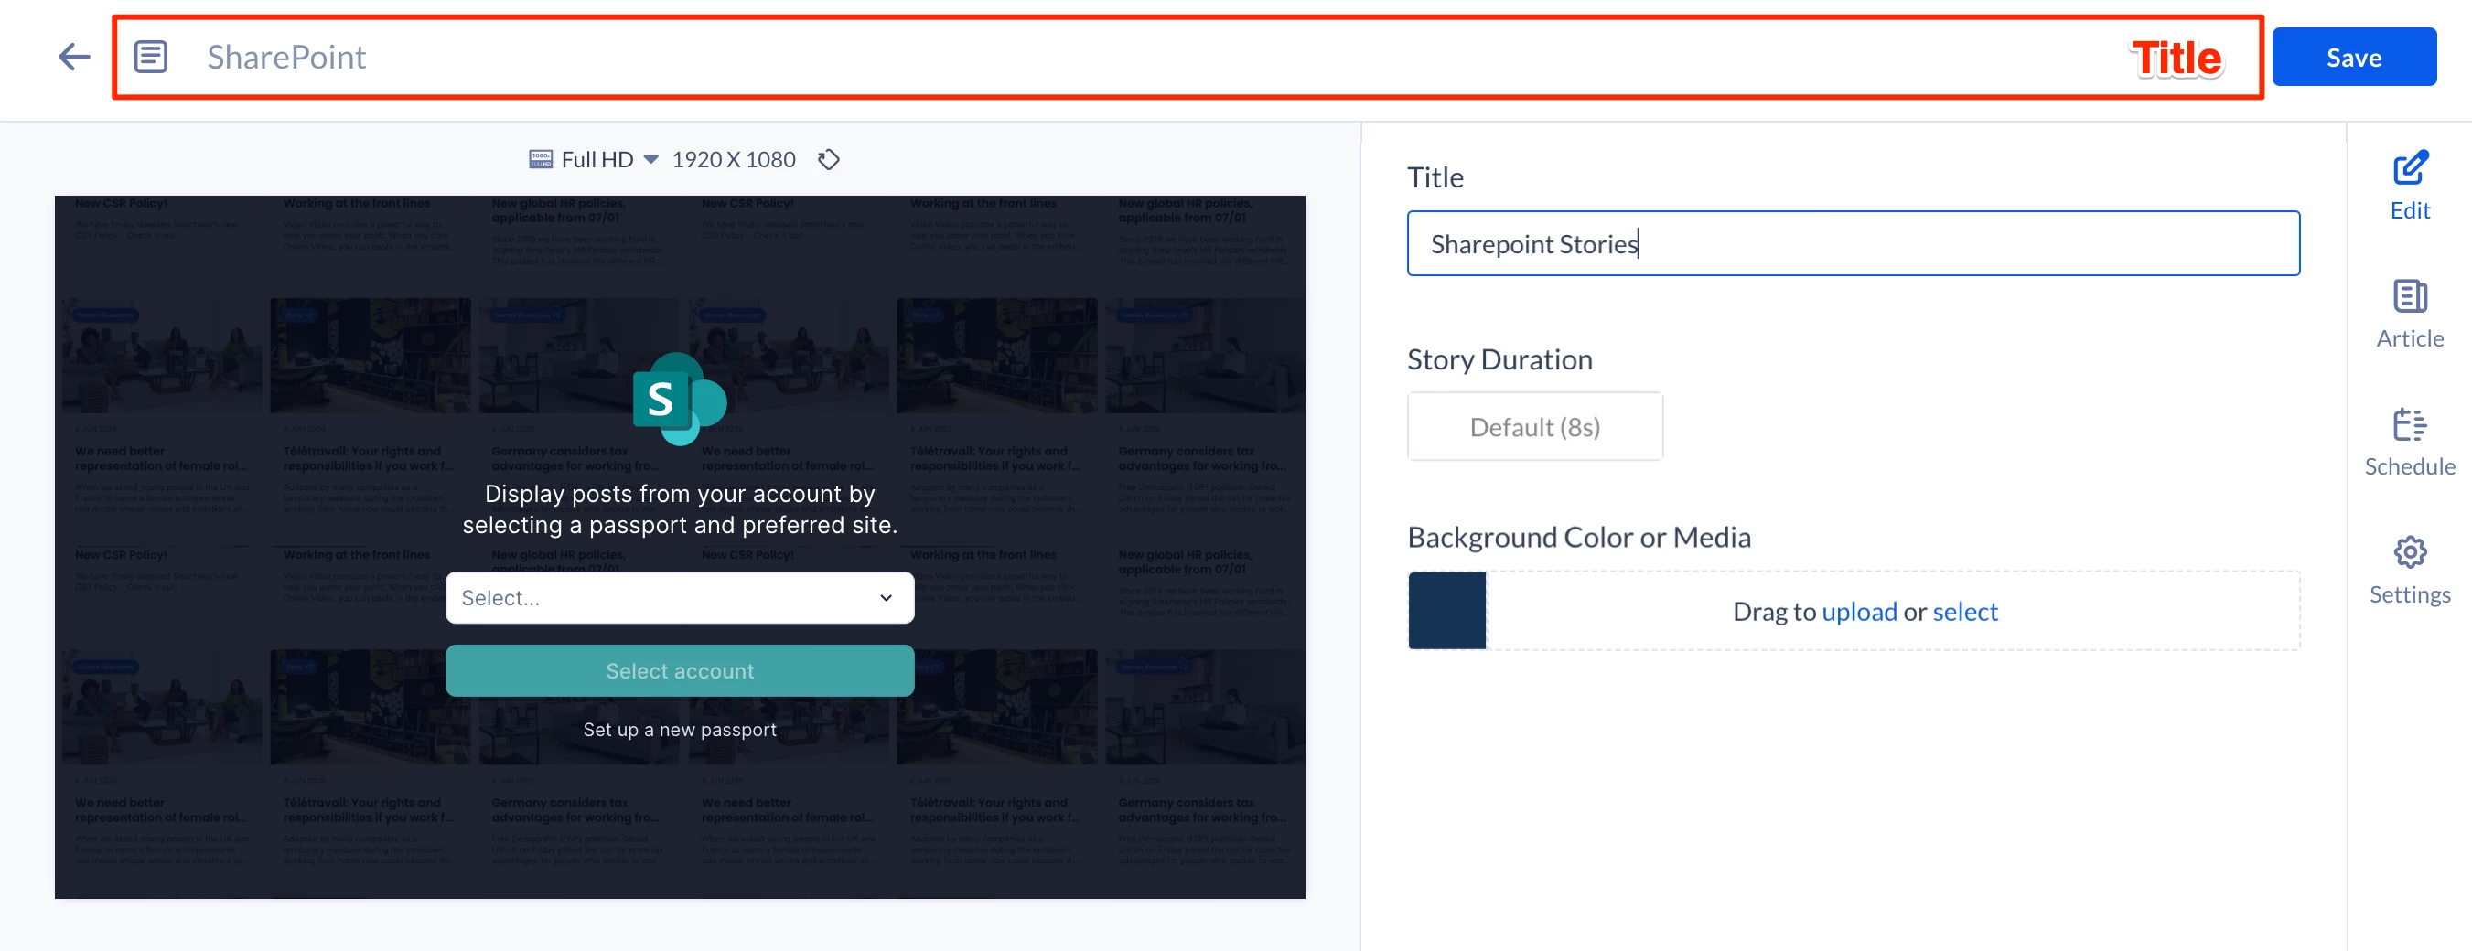
Task: Rotate the canvas orientation icon
Action: pos(828,159)
